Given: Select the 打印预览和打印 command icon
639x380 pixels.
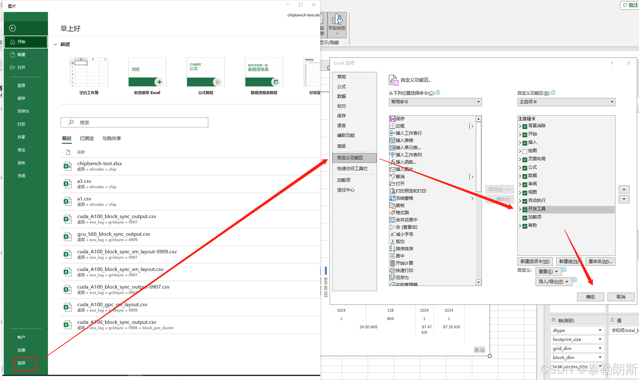Looking at the screenshot, I should pos(392,191).
